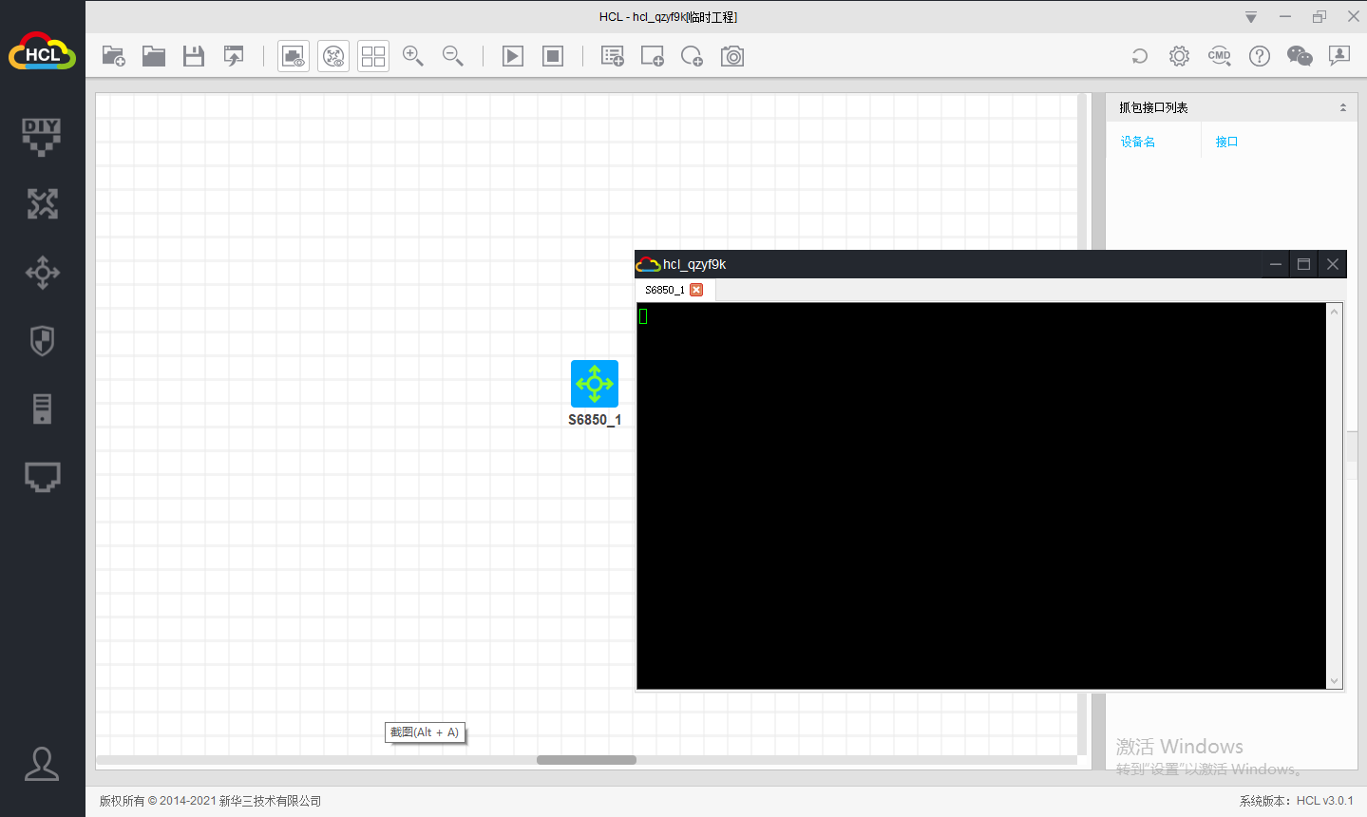Toggle the topology overview eye button
Image resolution: width=1367 pixels, height=817 pixels.
click(x=333, y=56)
